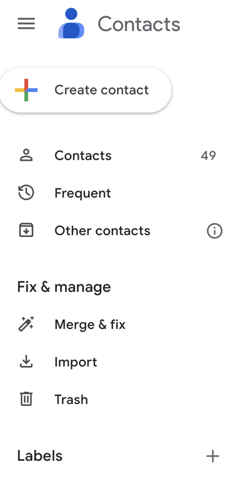Open the Merge & fix page
The height and width of the screenshot is (503, 240).
(x=90, y=324)
